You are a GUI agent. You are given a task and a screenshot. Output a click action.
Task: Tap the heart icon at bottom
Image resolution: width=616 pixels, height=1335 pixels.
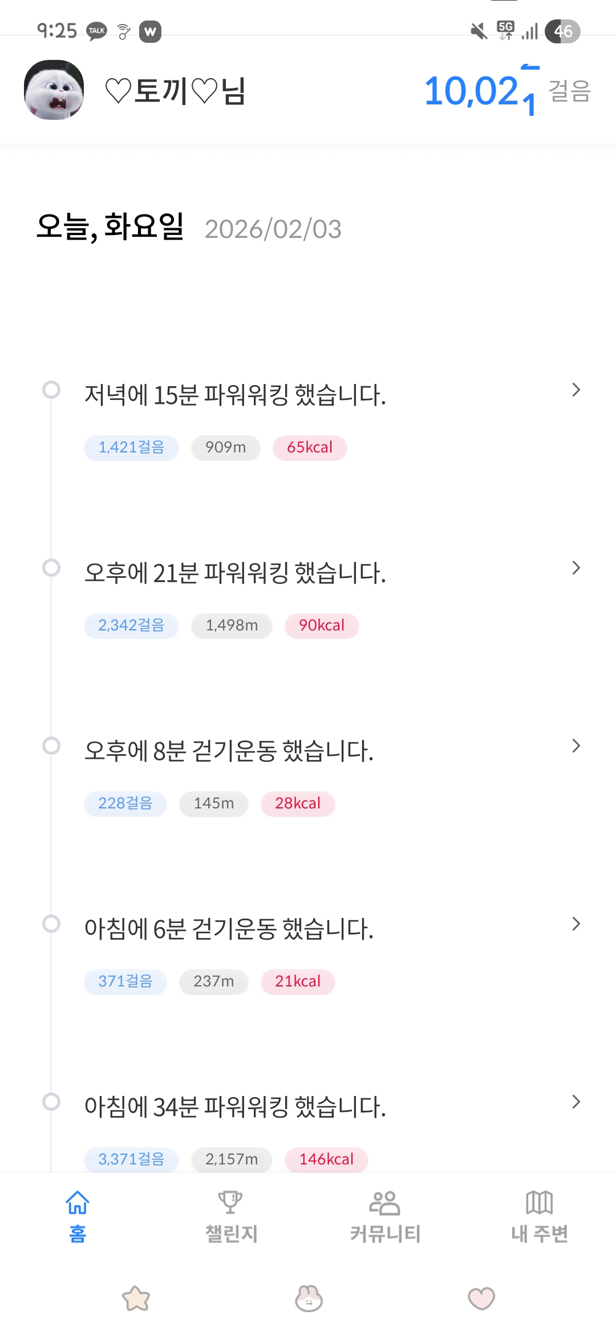tap(481, 1298)
